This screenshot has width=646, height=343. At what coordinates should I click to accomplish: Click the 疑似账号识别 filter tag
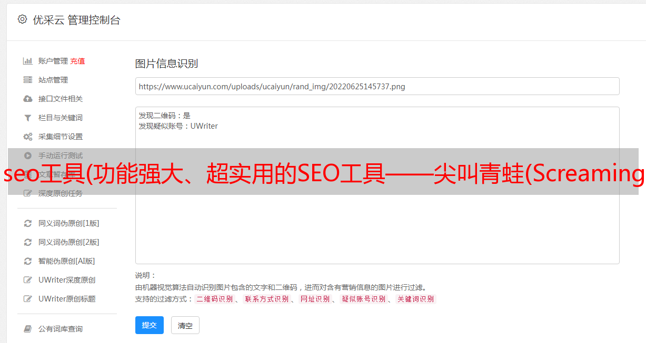364,299
